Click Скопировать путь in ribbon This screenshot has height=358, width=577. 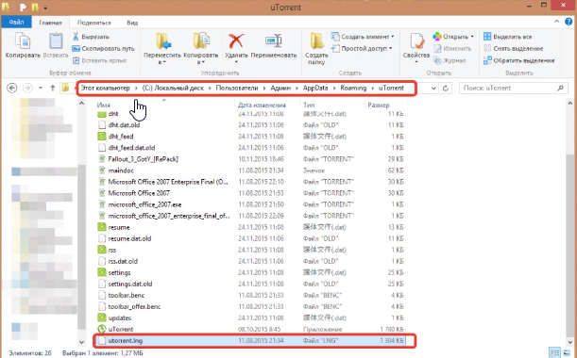click(x=103, y=48)
